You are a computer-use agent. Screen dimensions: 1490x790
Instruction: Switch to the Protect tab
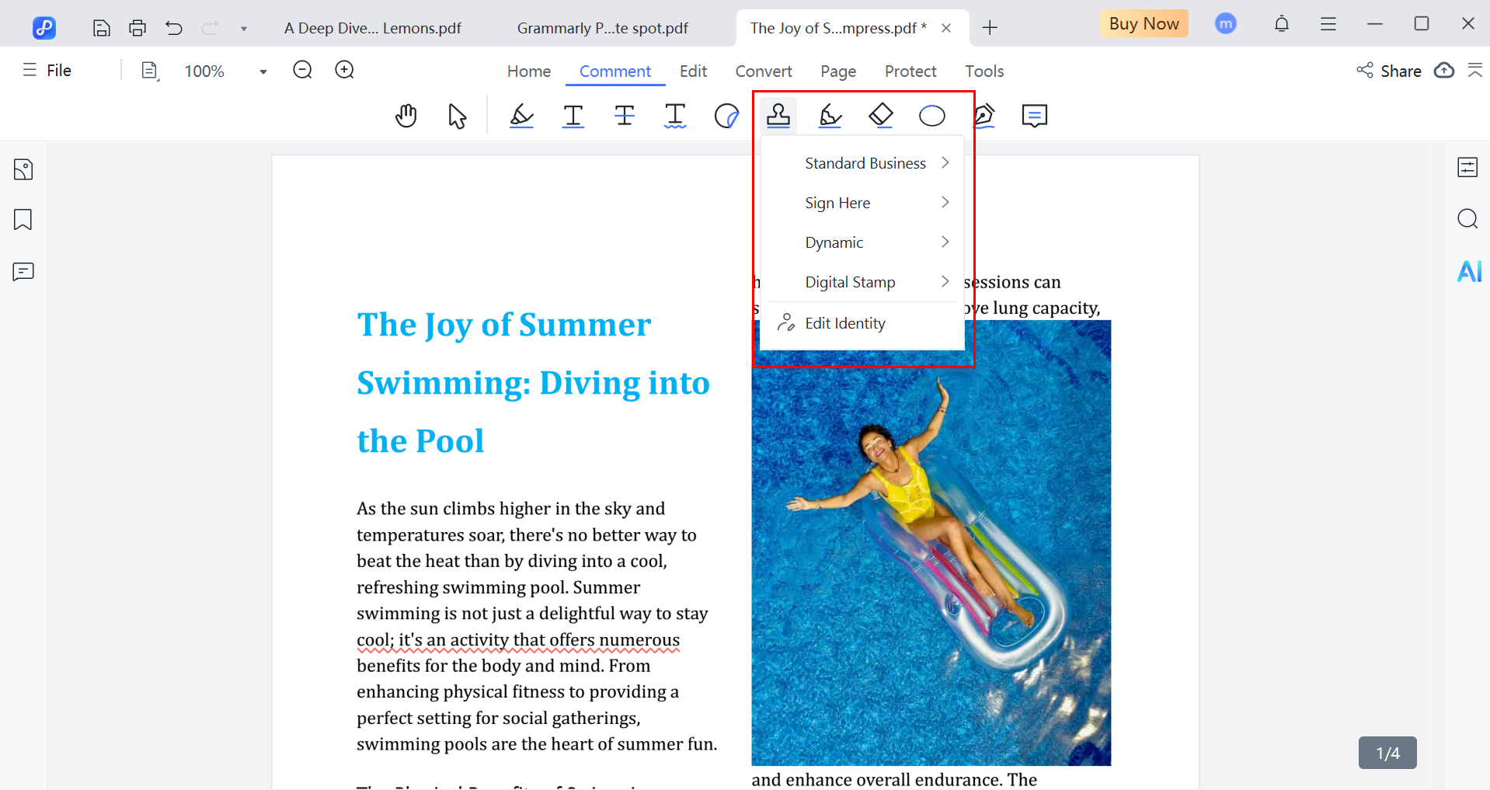click(x=910, y=71)
